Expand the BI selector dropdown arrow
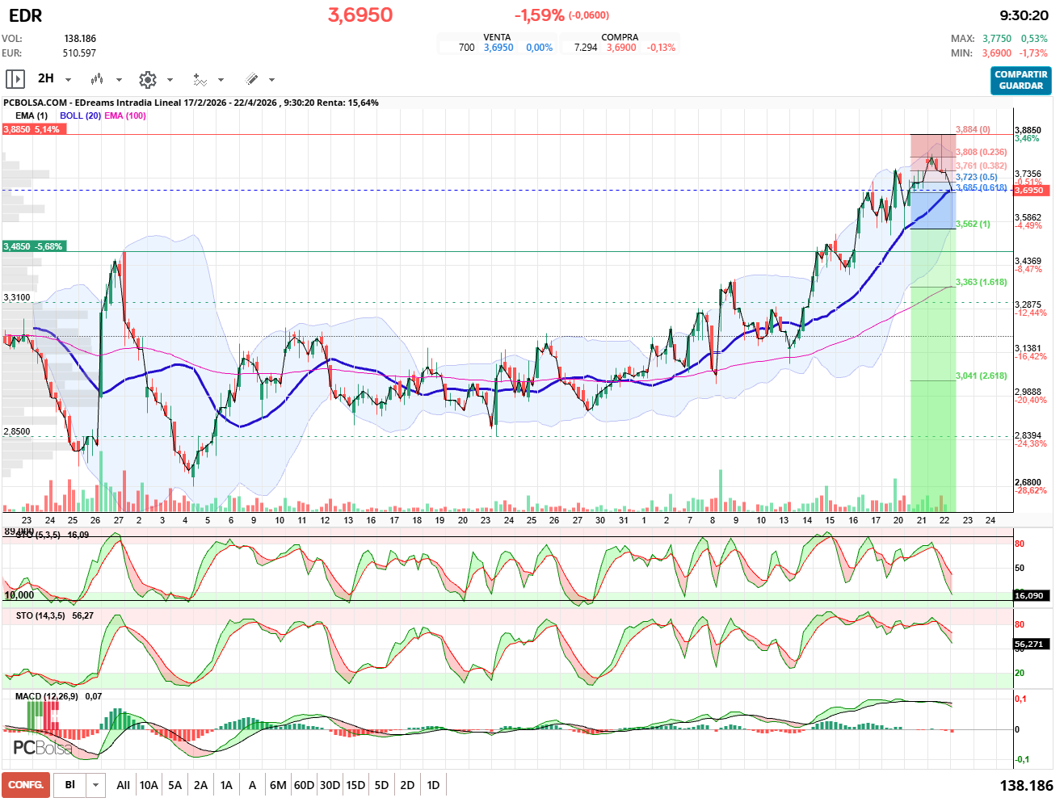Viewport: 1064px width, 802px height. click(96, 785)
